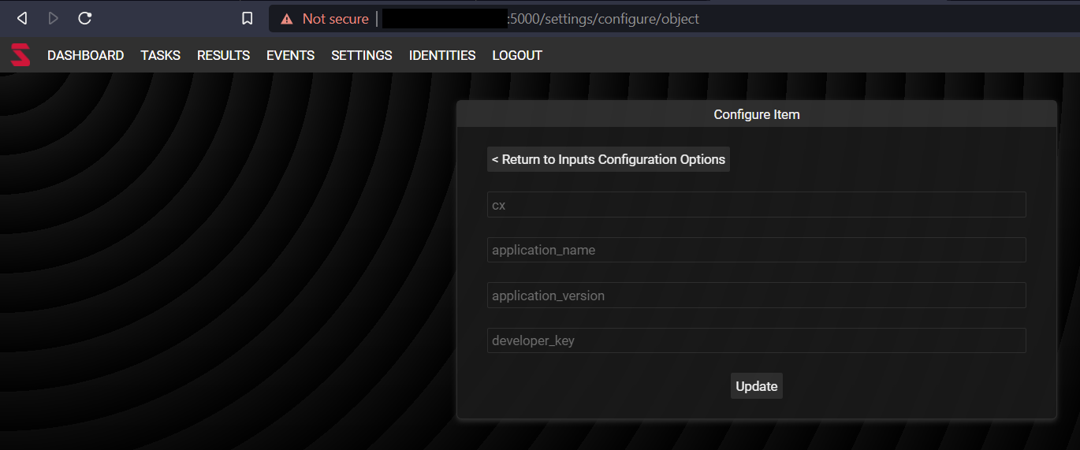Click the browser forward arrow
The height and width of the screenshot is (450, 1080).
point(53,18)
